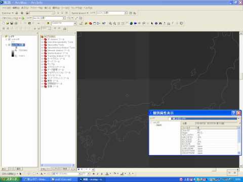Expand the Geostatistical Analyst Tools toolbox
The image size is (243, 182).
42,48
